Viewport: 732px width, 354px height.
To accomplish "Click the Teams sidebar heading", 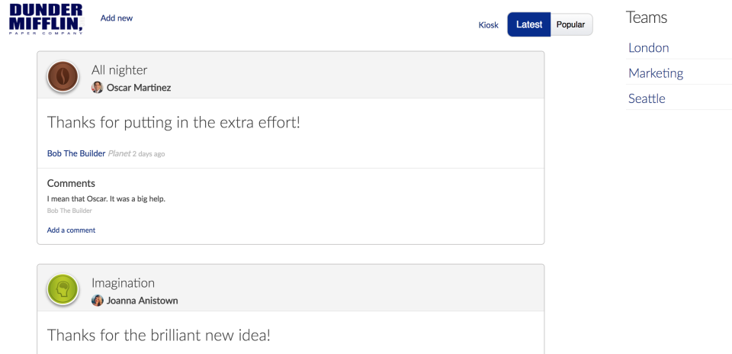I will [647, 18].
